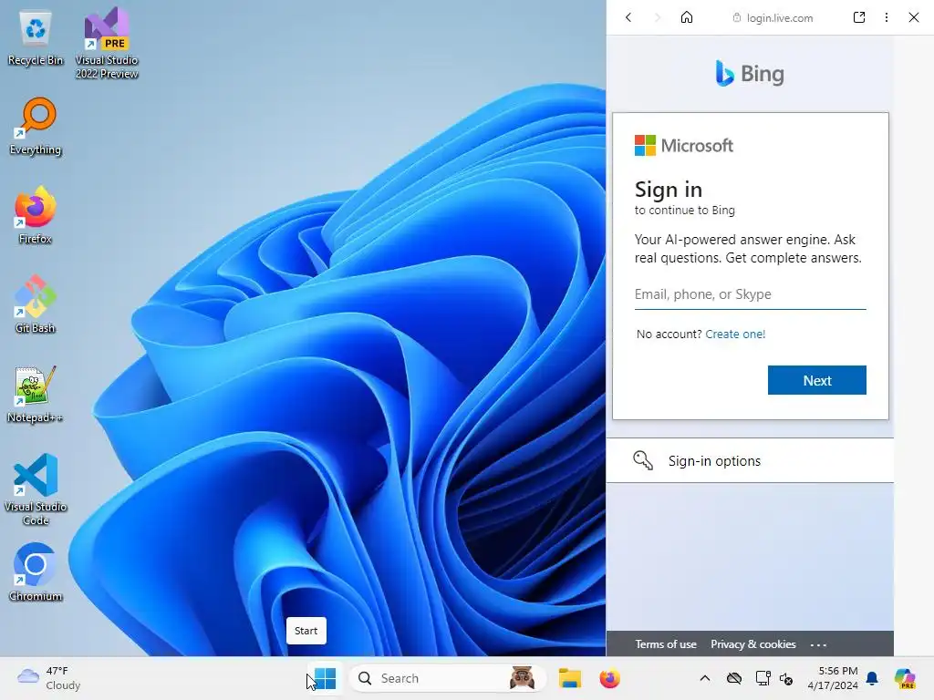Select the Git Bash desktop icon
This screenshot has width=934, height=700.
click(x=36, y=304)
